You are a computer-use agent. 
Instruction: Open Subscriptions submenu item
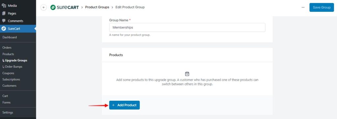[x=11, y=79]
